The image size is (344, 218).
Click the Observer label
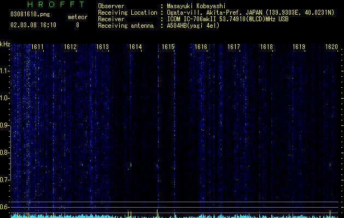pos(111,6)
